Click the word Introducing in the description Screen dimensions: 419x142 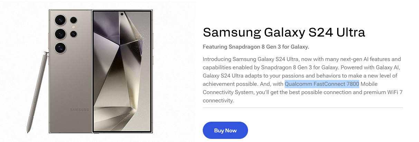click(217, 59)
